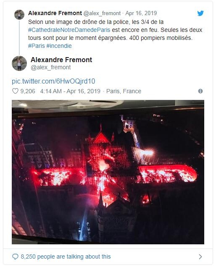Screen dimensions: 216x267
Task: Open the large Alexandre Fremont profile avatar
Action: 19,63
